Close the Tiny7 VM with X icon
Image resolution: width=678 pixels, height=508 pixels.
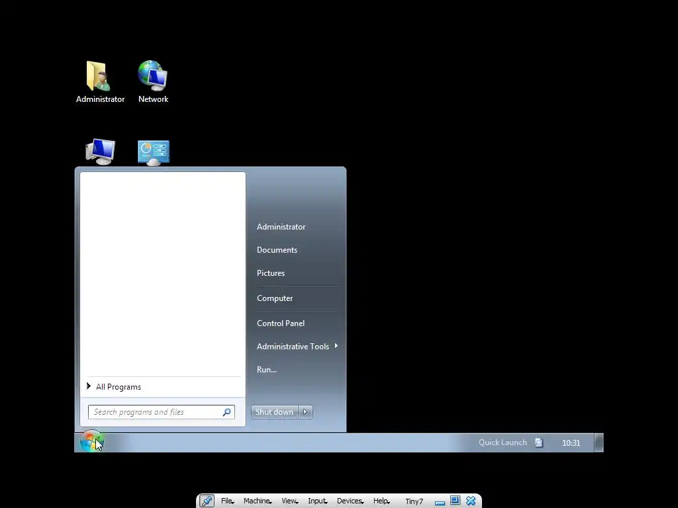(471, 501)
